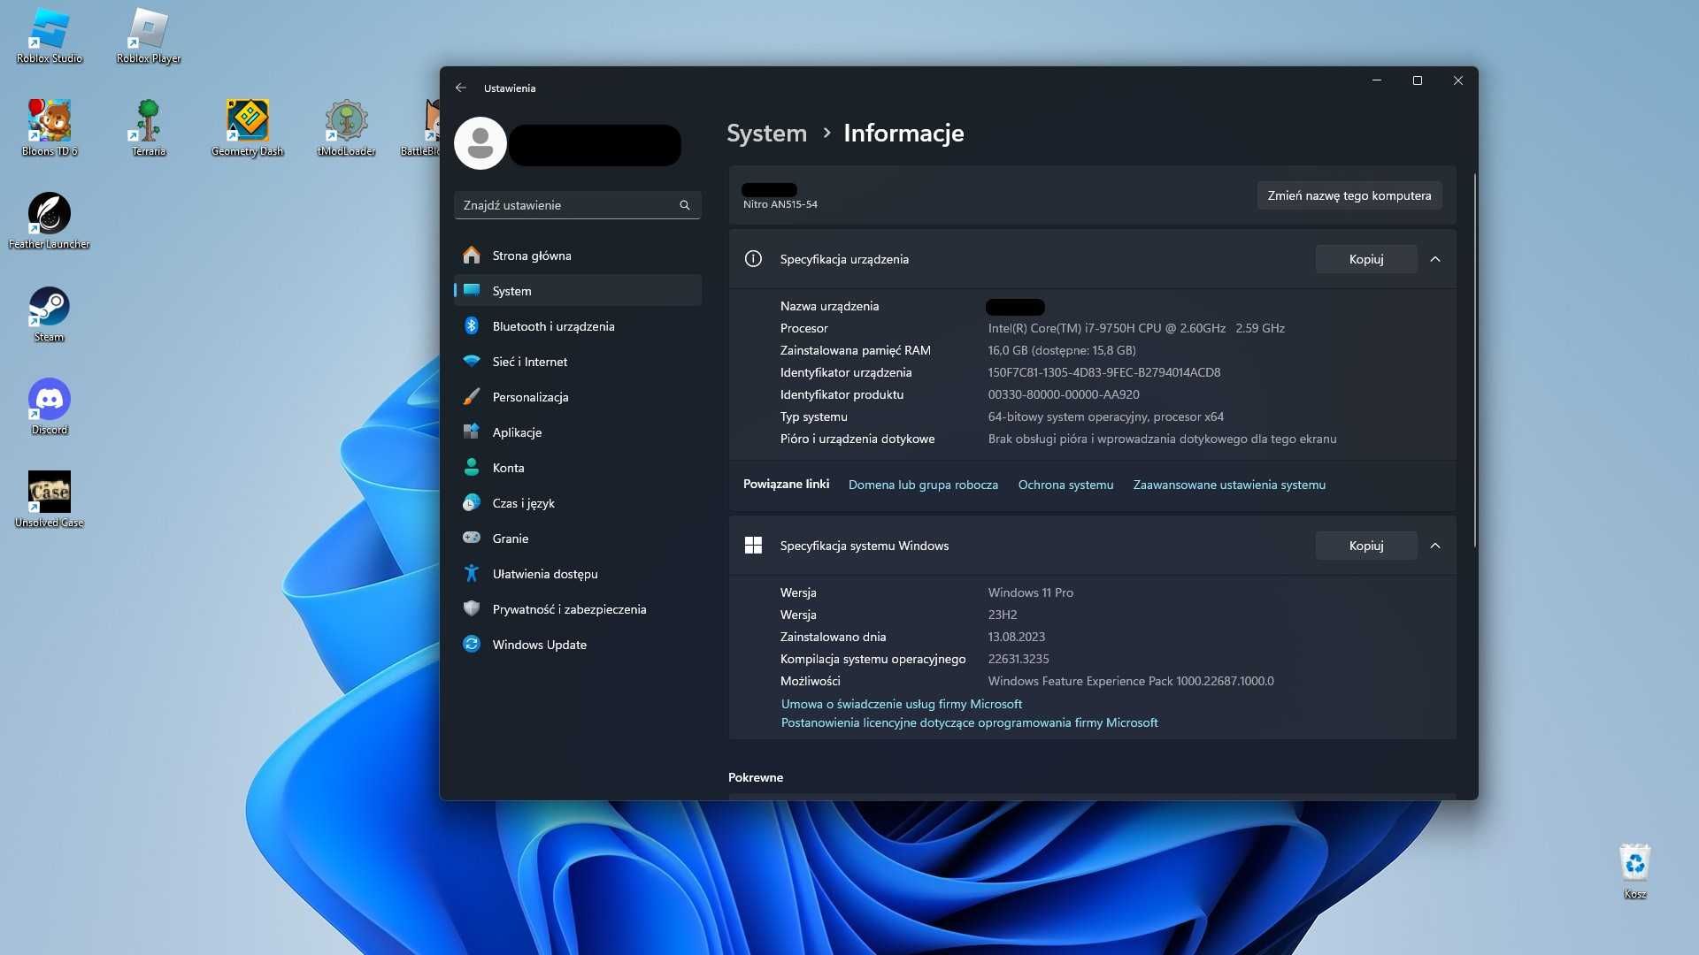1699x955 pixels.
Task: Collapse Specyfikacja urządzenia section chevron
Action: [1435, 259]
